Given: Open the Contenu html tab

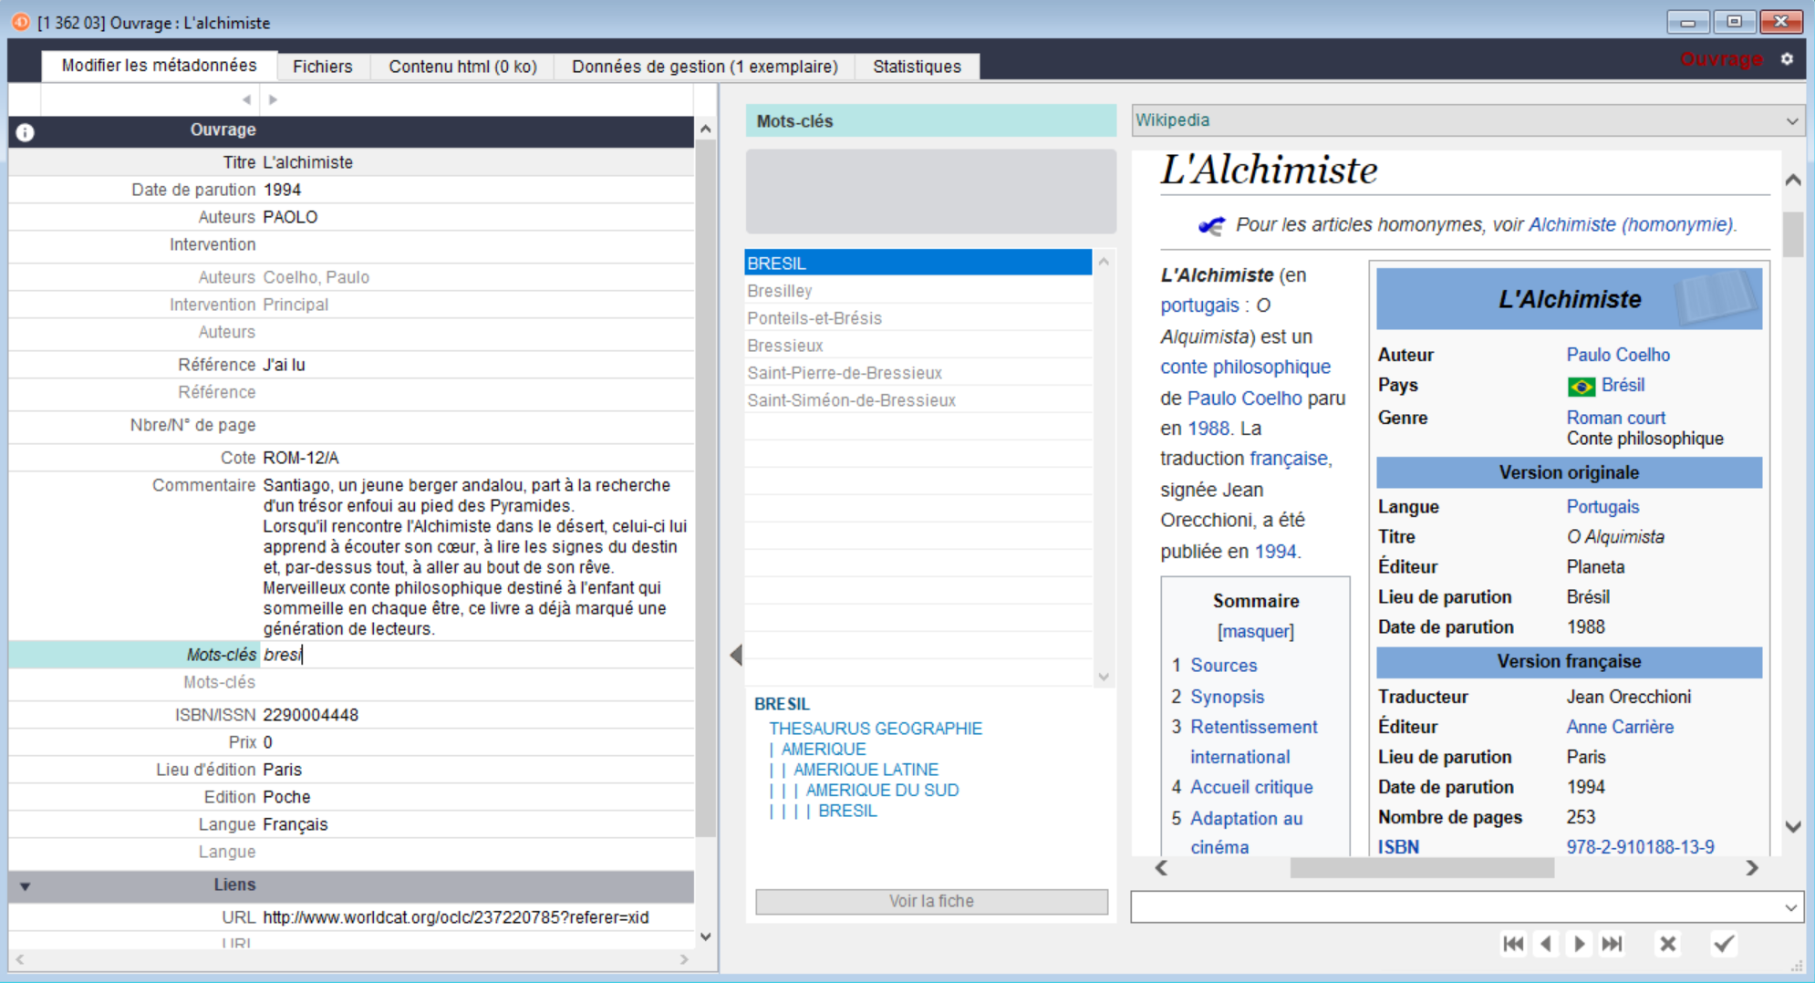Looking at the screenshot, I should pos(462,67).
